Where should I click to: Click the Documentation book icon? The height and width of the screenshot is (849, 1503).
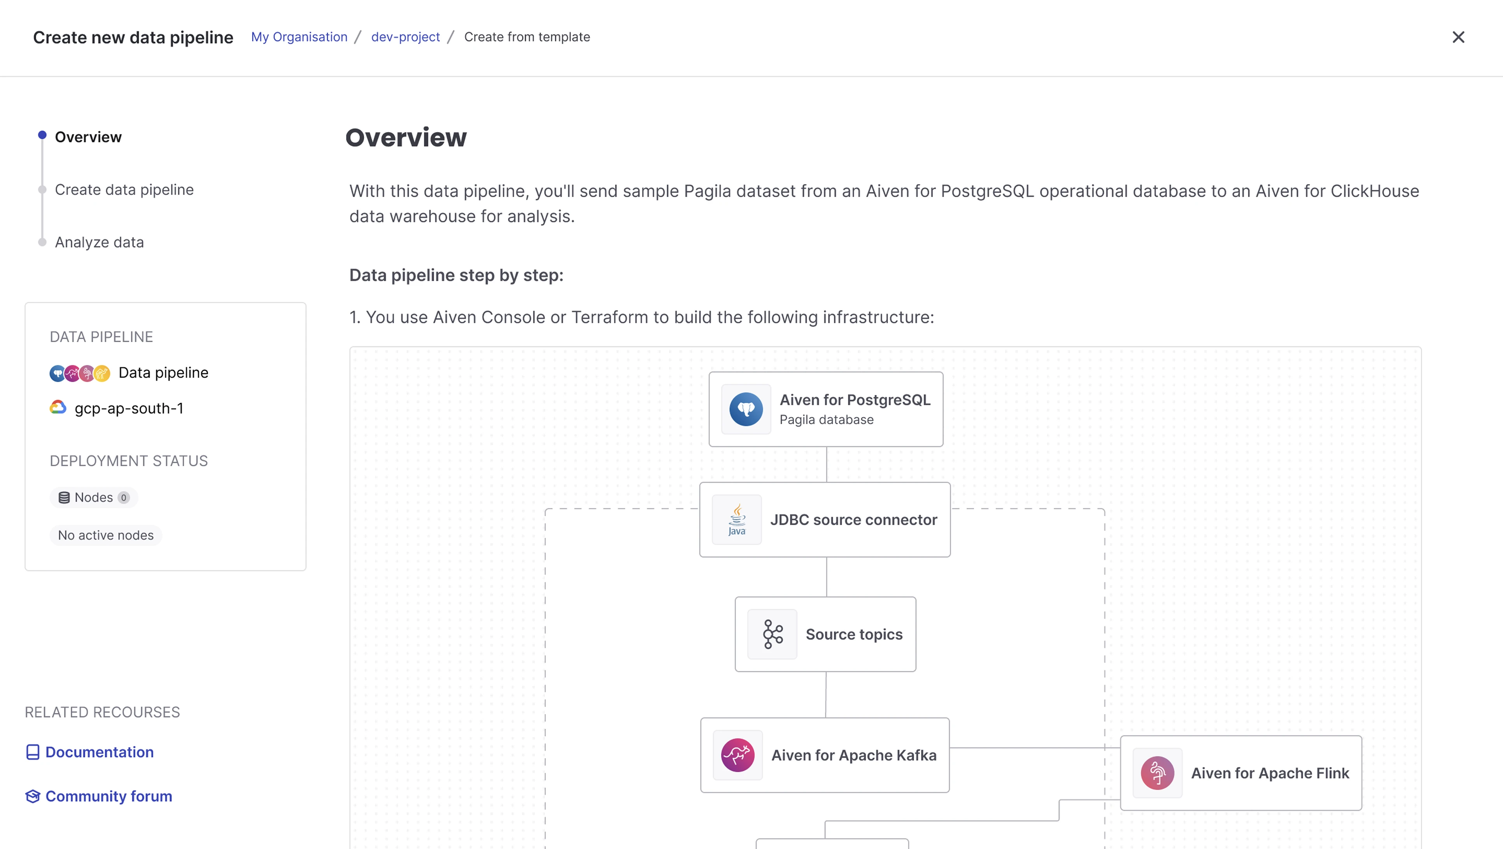[x=33, y=752]
